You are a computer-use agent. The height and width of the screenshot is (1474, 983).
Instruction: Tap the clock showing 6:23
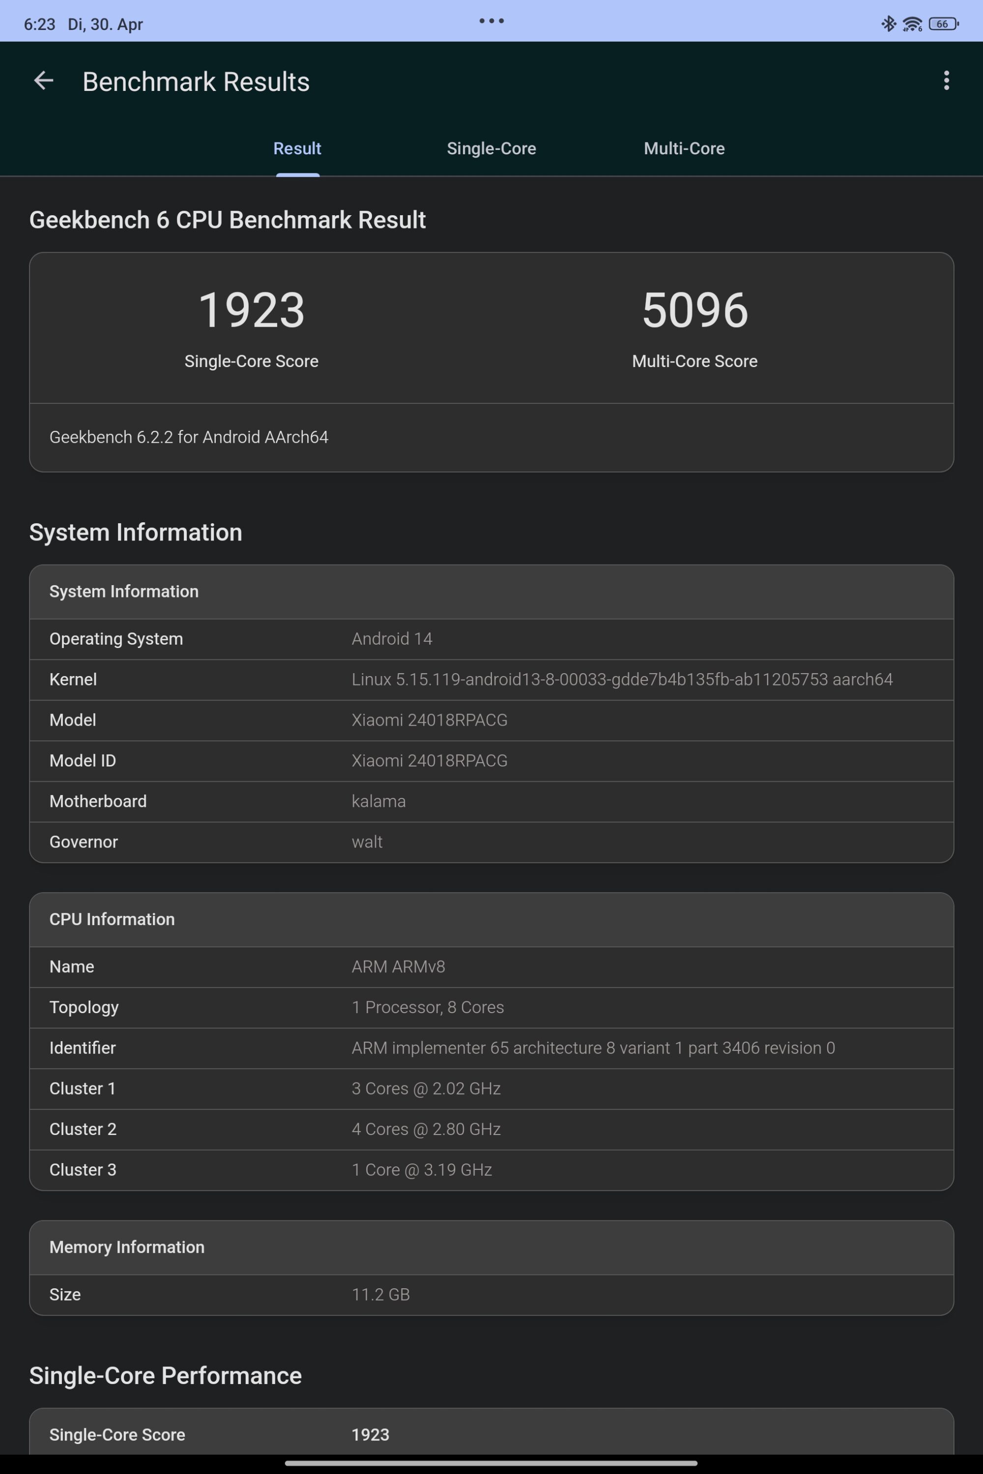coord(39,25)
